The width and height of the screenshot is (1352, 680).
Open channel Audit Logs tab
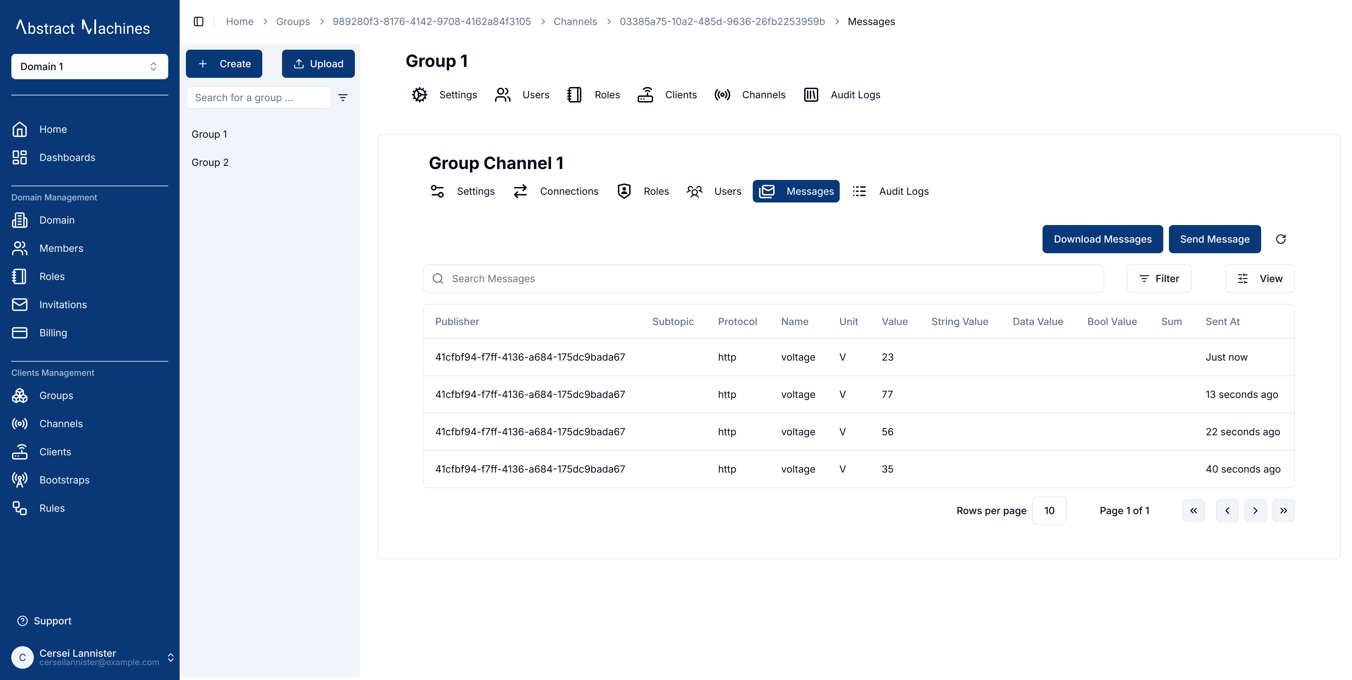tap(891, 191)
